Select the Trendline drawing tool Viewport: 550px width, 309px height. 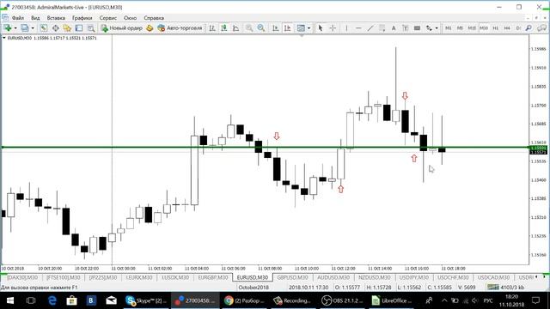click(x=370, y=28)
